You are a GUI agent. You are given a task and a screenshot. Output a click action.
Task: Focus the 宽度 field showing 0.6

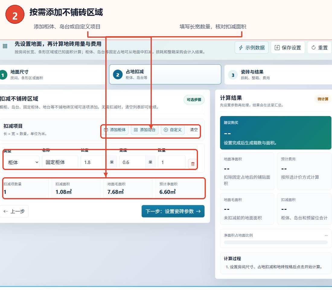(x=132, y=162)
